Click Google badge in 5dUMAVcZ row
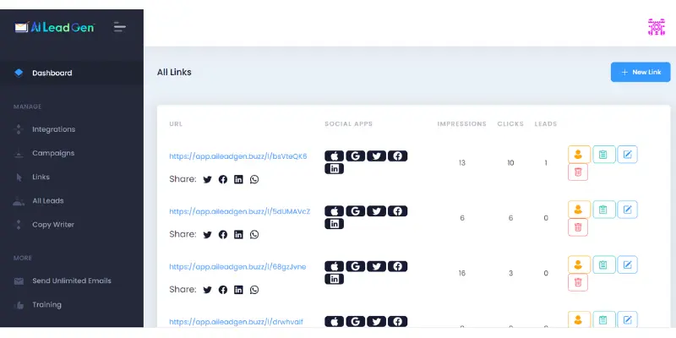Screen dimensions: 676x338 point(355,211)
